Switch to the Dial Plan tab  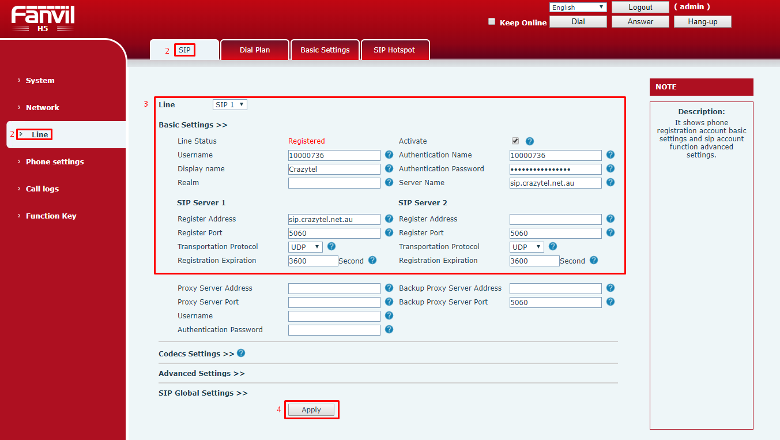click(x=255, y=50)
